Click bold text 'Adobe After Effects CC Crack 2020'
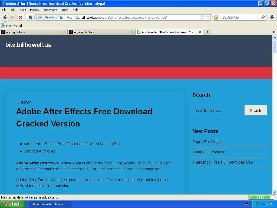The image size is (277, 208). point(49,163)
